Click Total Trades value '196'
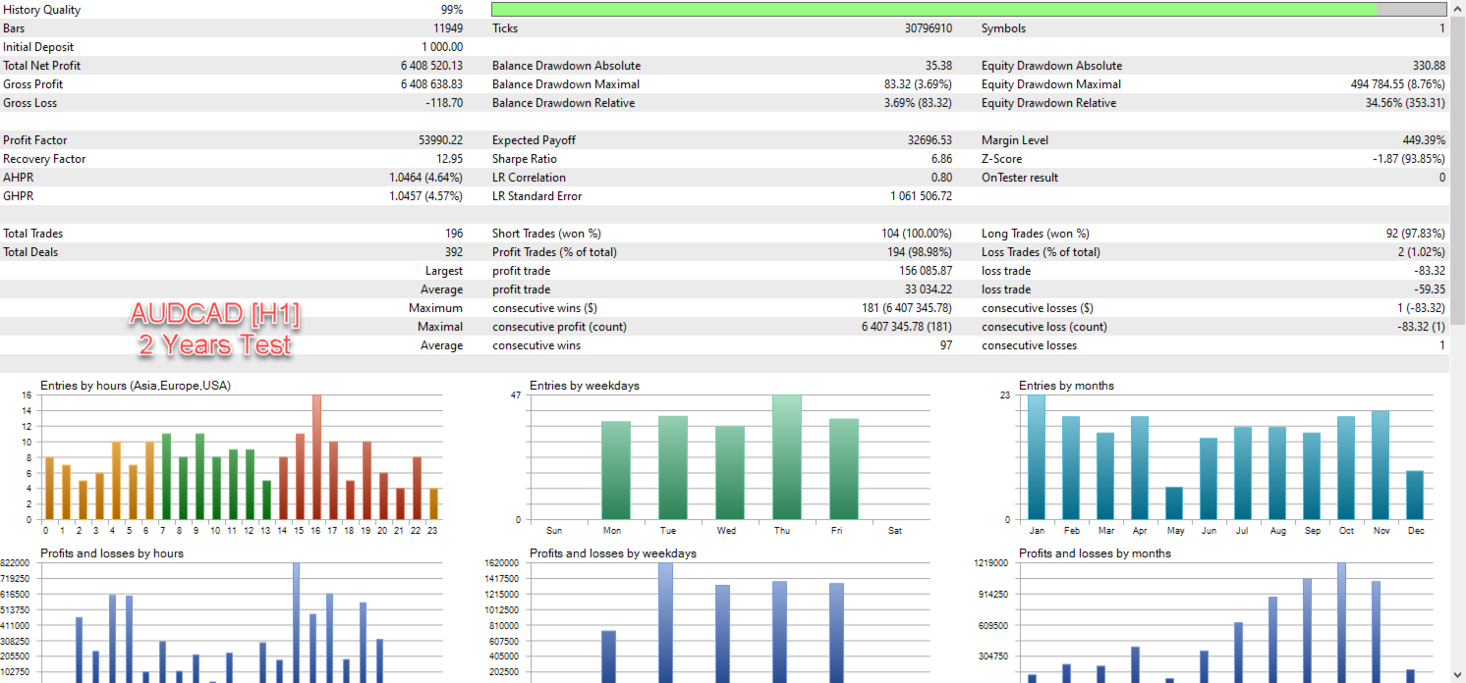The height and width of the screenshot is (683, 1466). (453, 234)
